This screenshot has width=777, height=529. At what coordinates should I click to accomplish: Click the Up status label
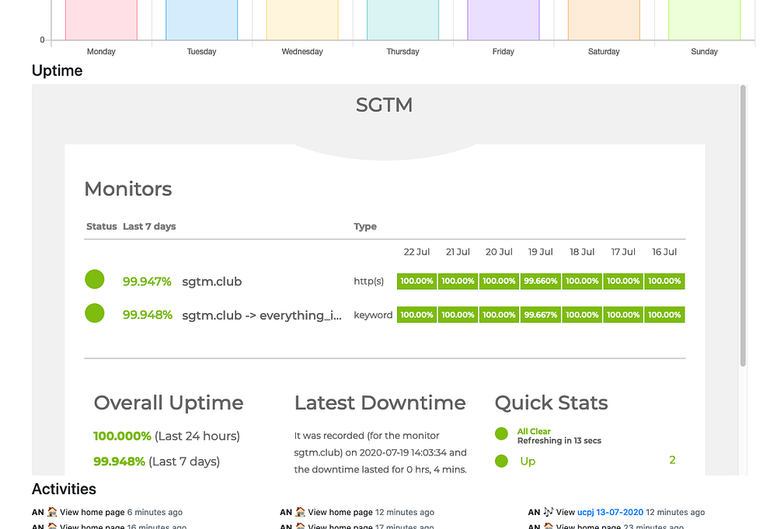528,462
